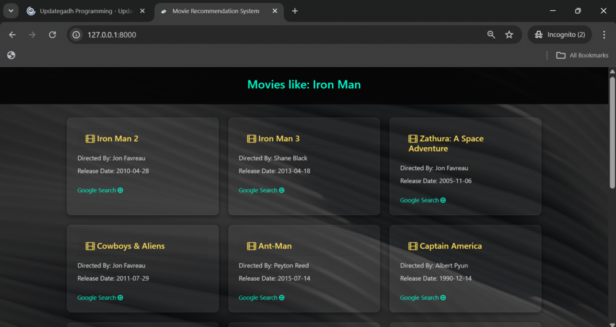
Task: Click 'Release Date: 2015-07-14' text
Action: point(274,279)
